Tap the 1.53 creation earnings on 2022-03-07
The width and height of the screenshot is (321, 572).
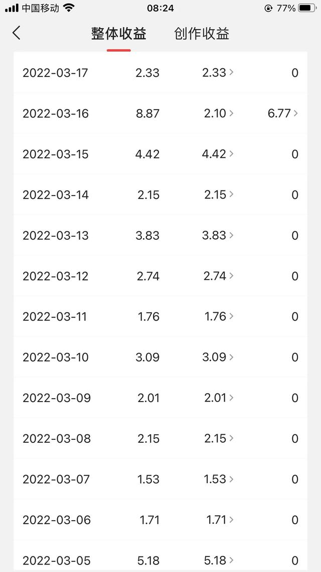coord(216,479)
